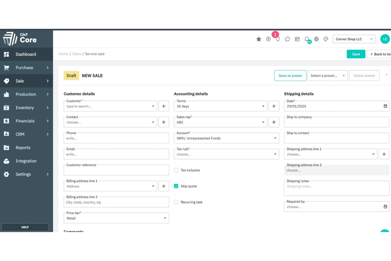Enable the Tax inclusive checkbox

point(176,170)
